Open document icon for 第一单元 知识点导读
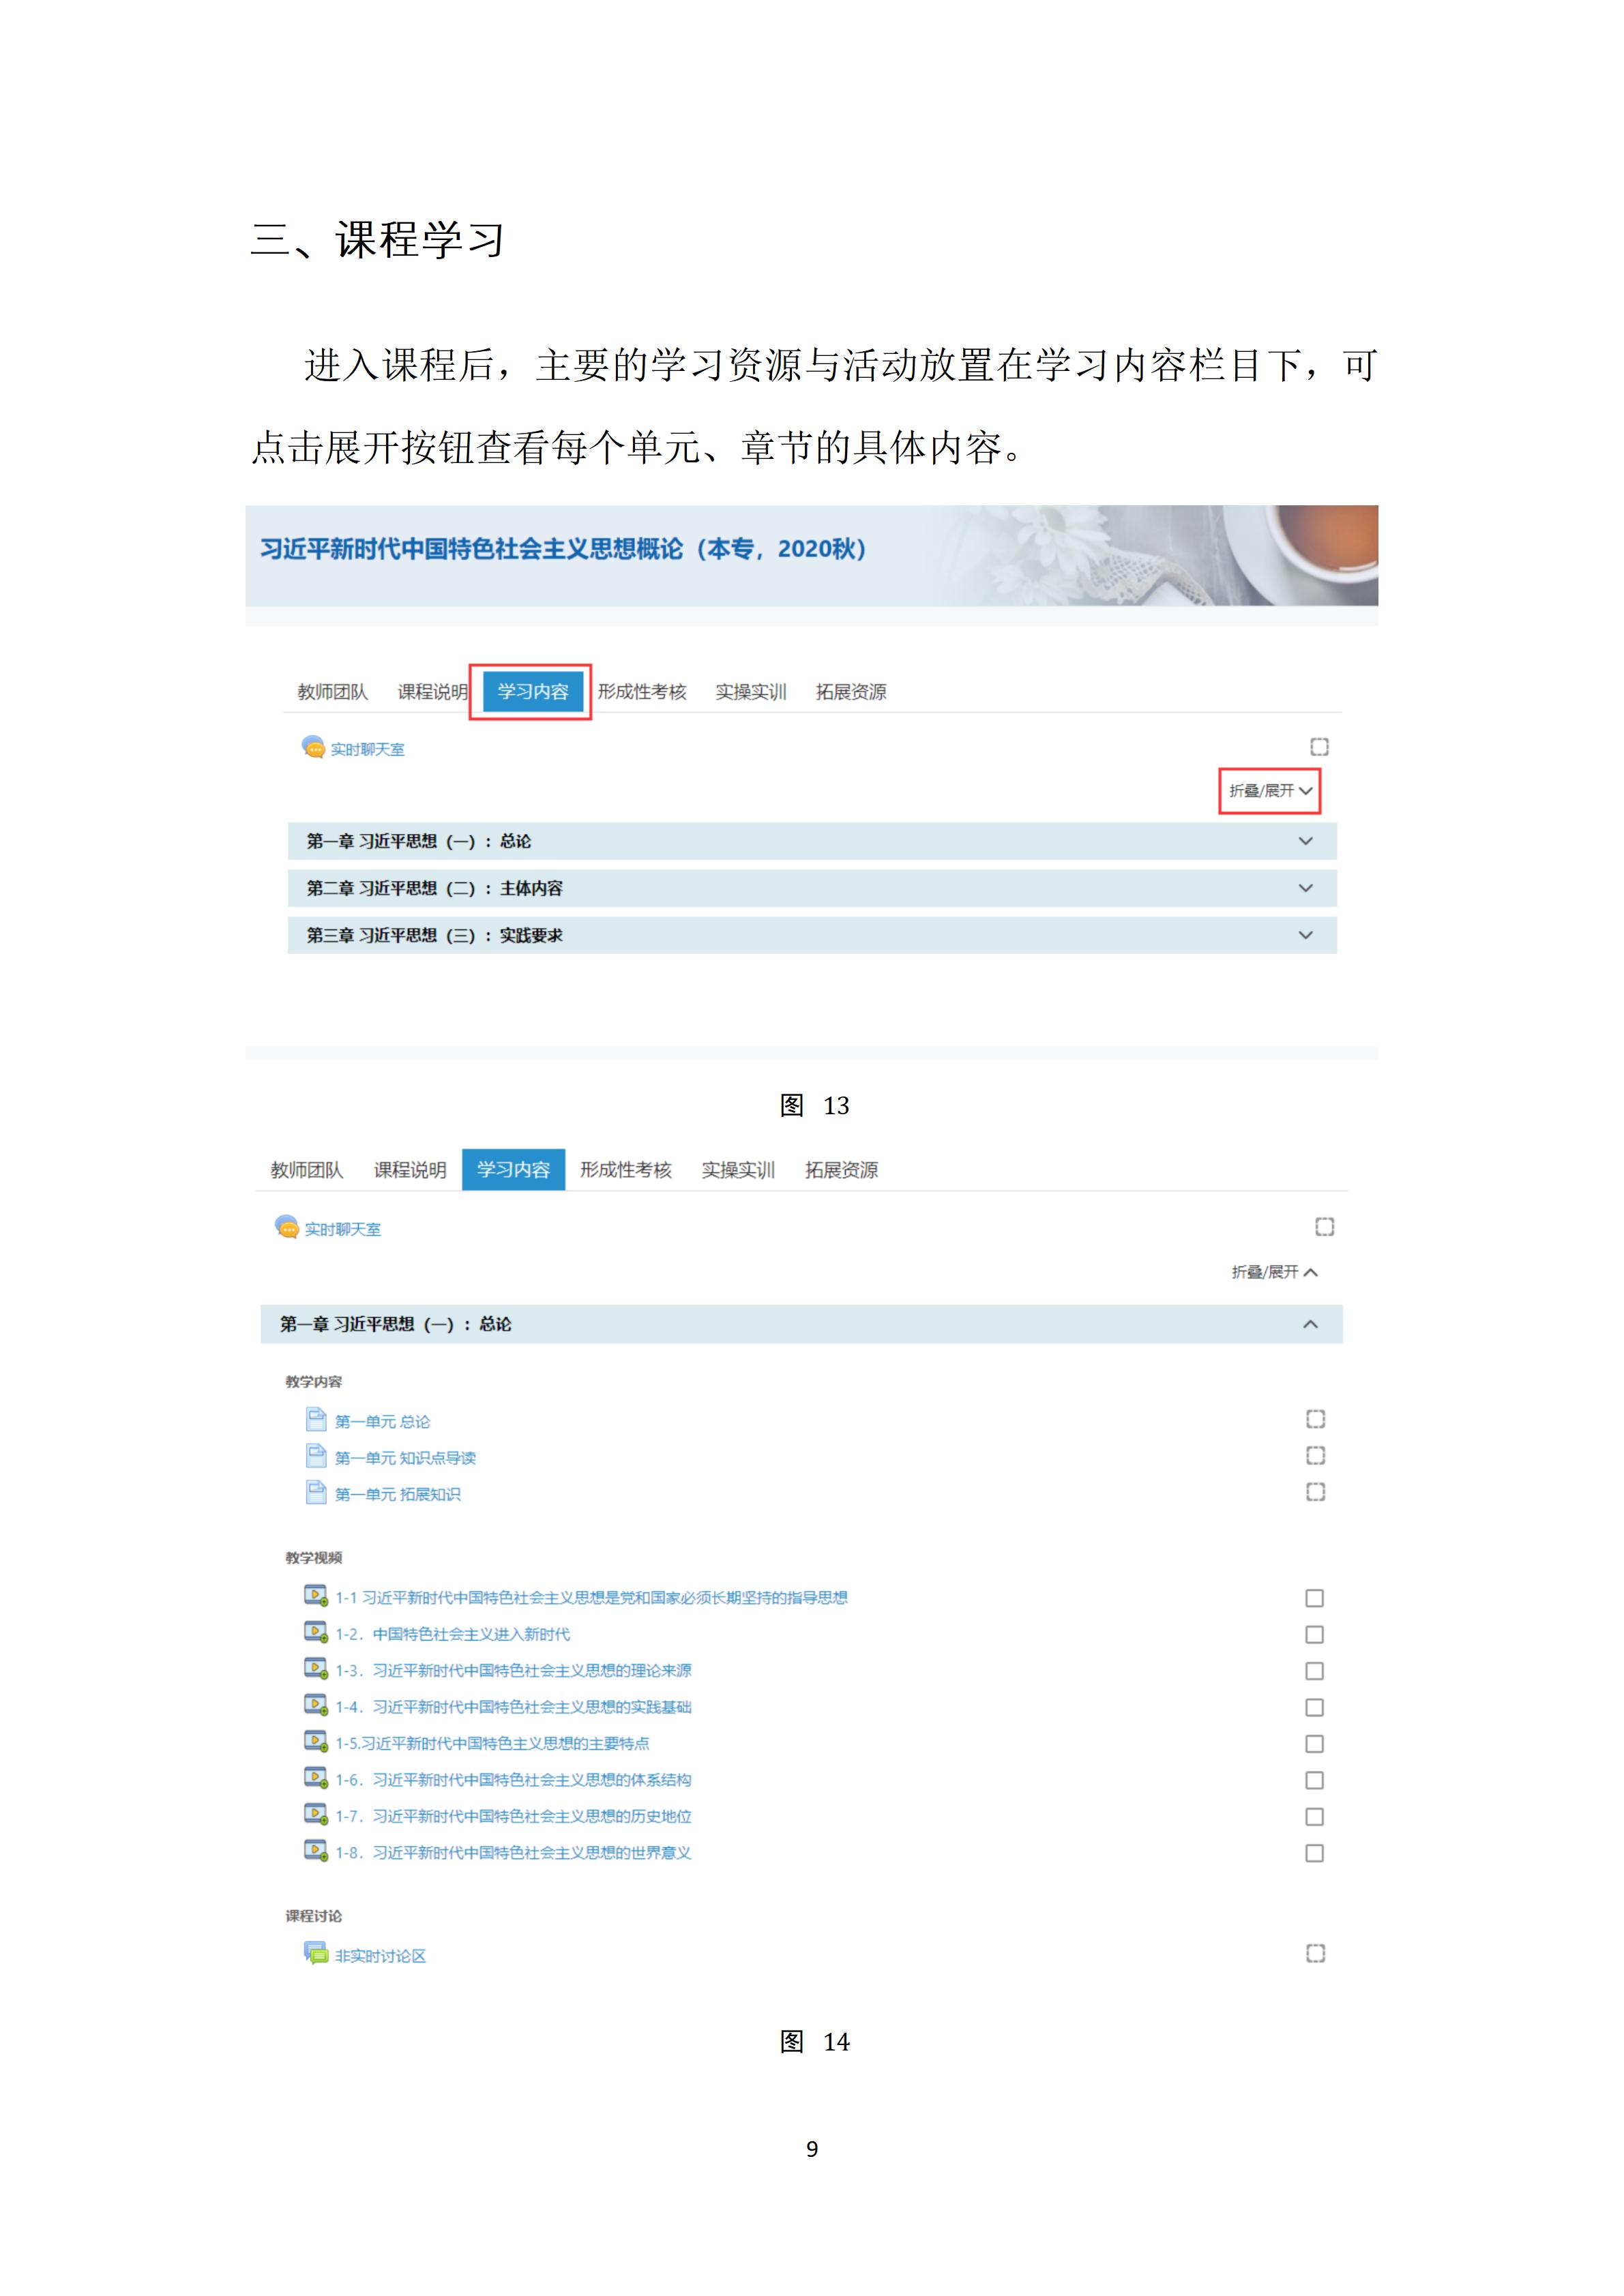 316,1456
